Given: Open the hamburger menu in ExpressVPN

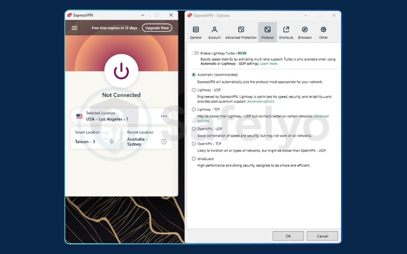Looking at the screenshot, I should point(75,28).
